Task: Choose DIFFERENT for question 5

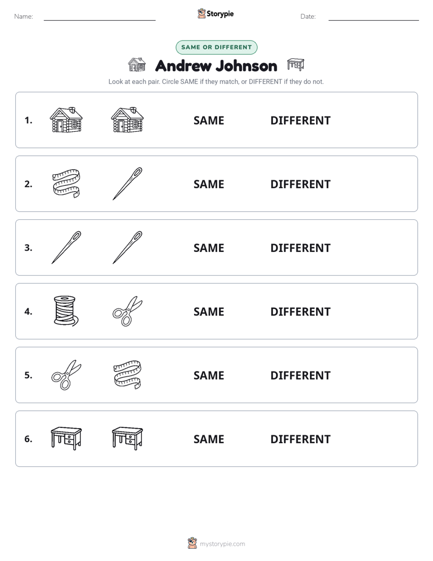Action: tap(300, 375)
